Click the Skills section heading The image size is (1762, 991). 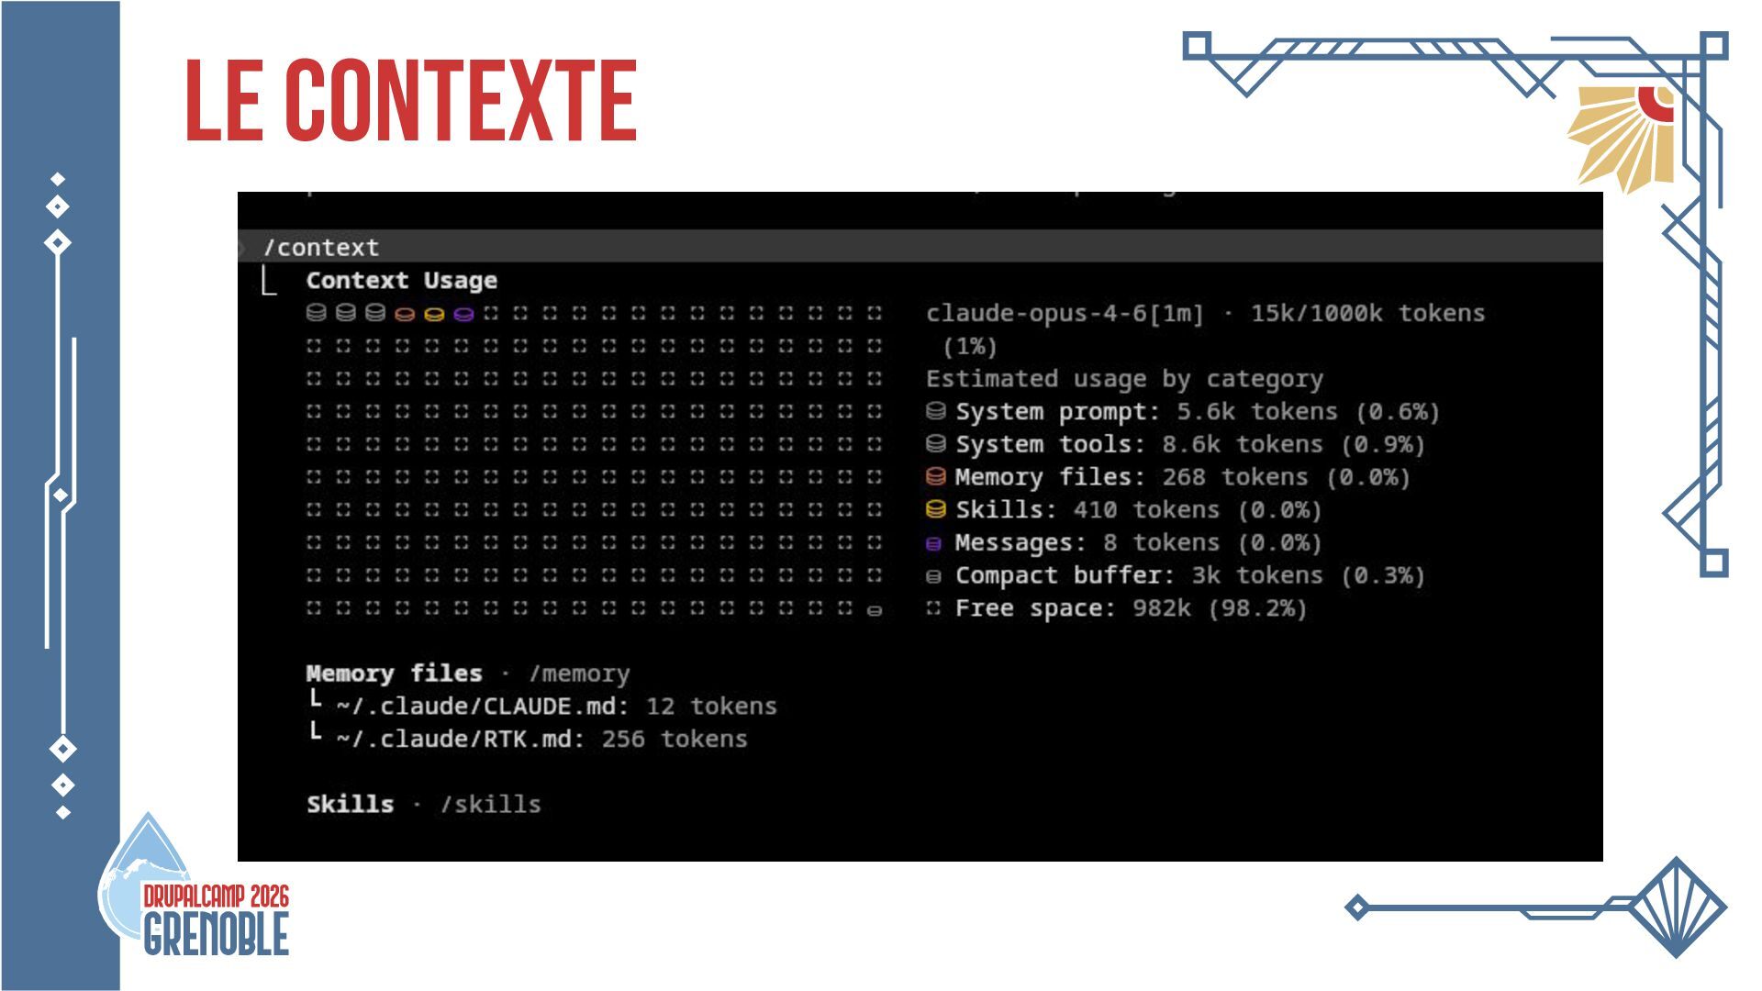tap(350, 805)
